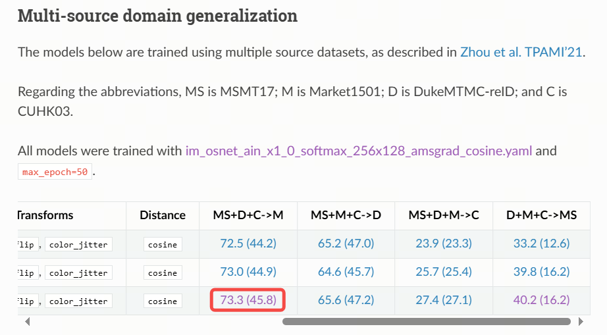Click the 65.6 (47.2) result link
Image resolution: width=607 pixels, height=335 pixels.
click(346, 300)
